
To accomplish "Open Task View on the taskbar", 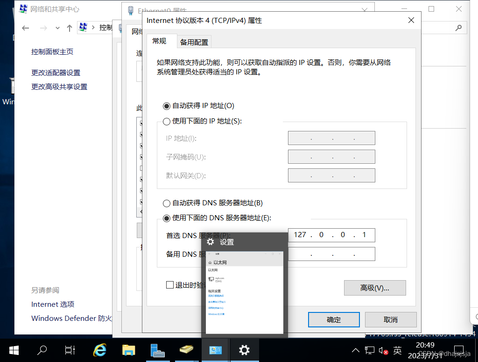I will point(70,350).
